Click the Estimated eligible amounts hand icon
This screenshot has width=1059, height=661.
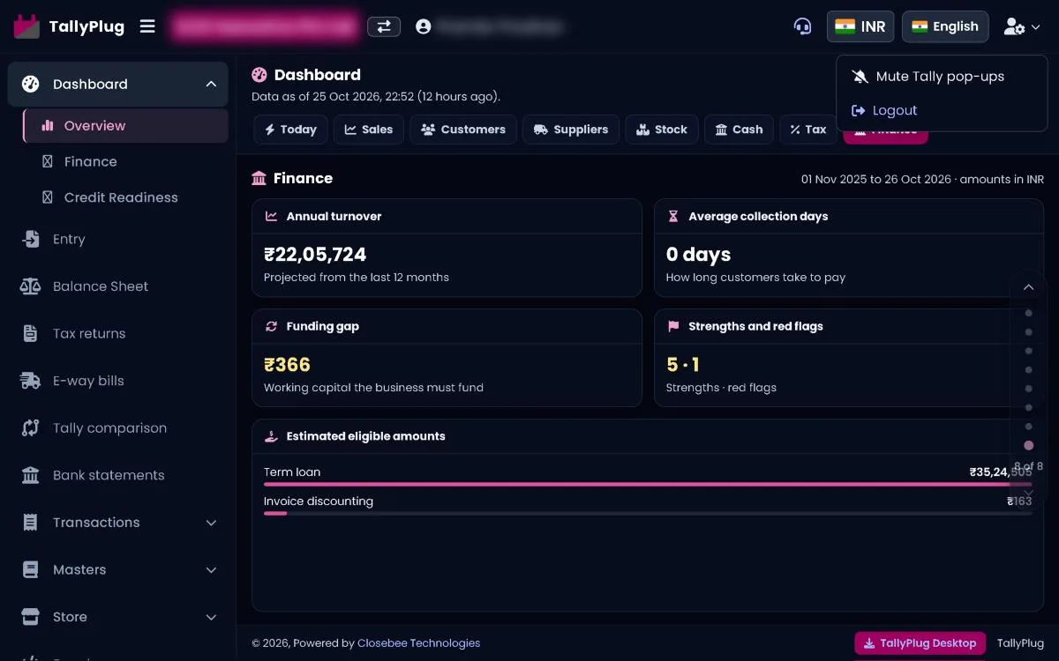tap(272, 436)
